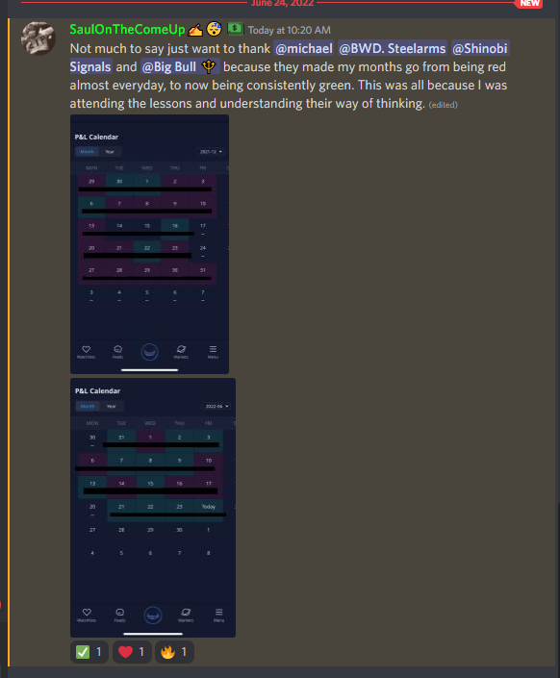Screen dimensions: 560x678
Task: Open the @michael mention
Action: [304, 48]
